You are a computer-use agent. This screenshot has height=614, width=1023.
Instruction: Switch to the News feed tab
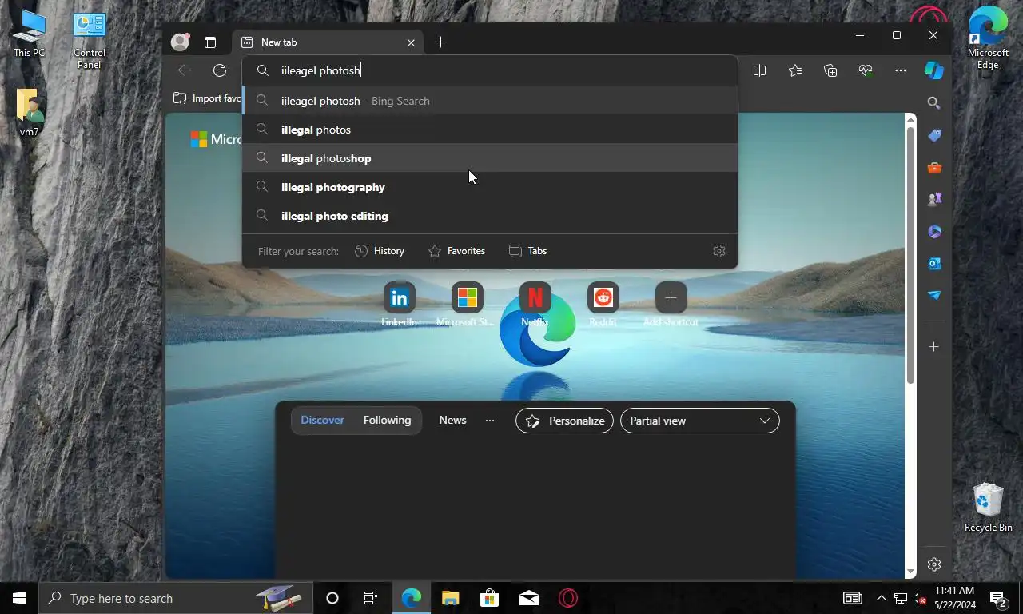(x=452, y=421)
